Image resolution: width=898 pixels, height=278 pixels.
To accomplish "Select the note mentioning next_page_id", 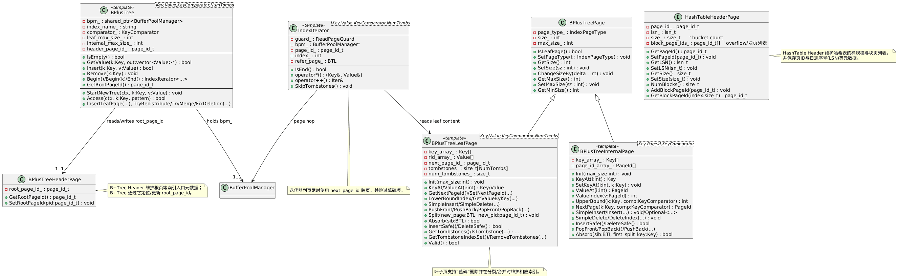I will [x=348, y=190].
